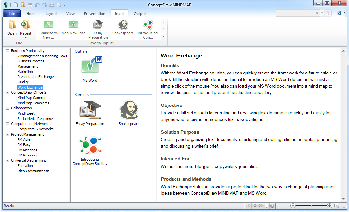Screen dimensions: 349x212
Task: Clear the search field with X
Action: point(317,13)
